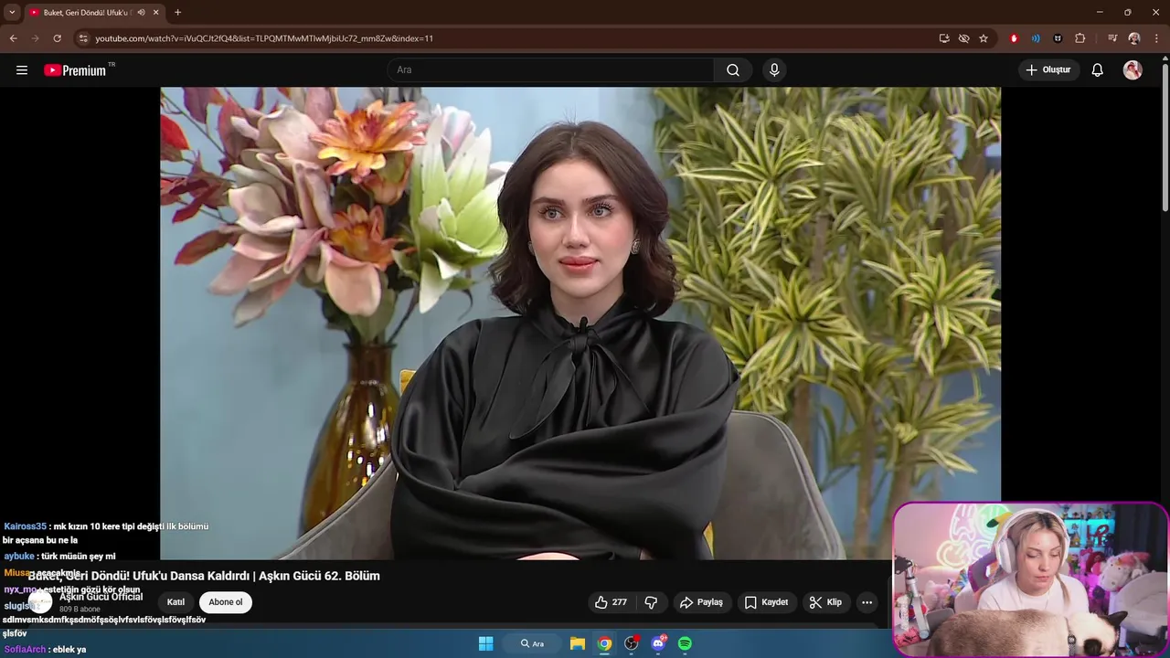Select the Buket, Geri Döndü tab
The width and height of the screenshot is (1170, 658).
click(x=88, y=13)
